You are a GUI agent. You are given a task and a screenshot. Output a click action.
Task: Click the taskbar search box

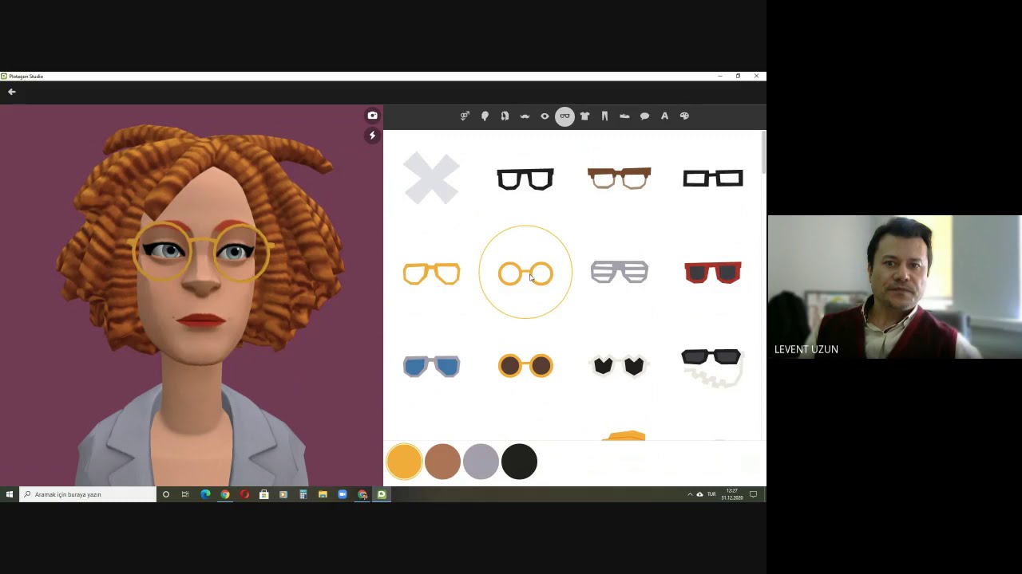click(x=88, y=494)
